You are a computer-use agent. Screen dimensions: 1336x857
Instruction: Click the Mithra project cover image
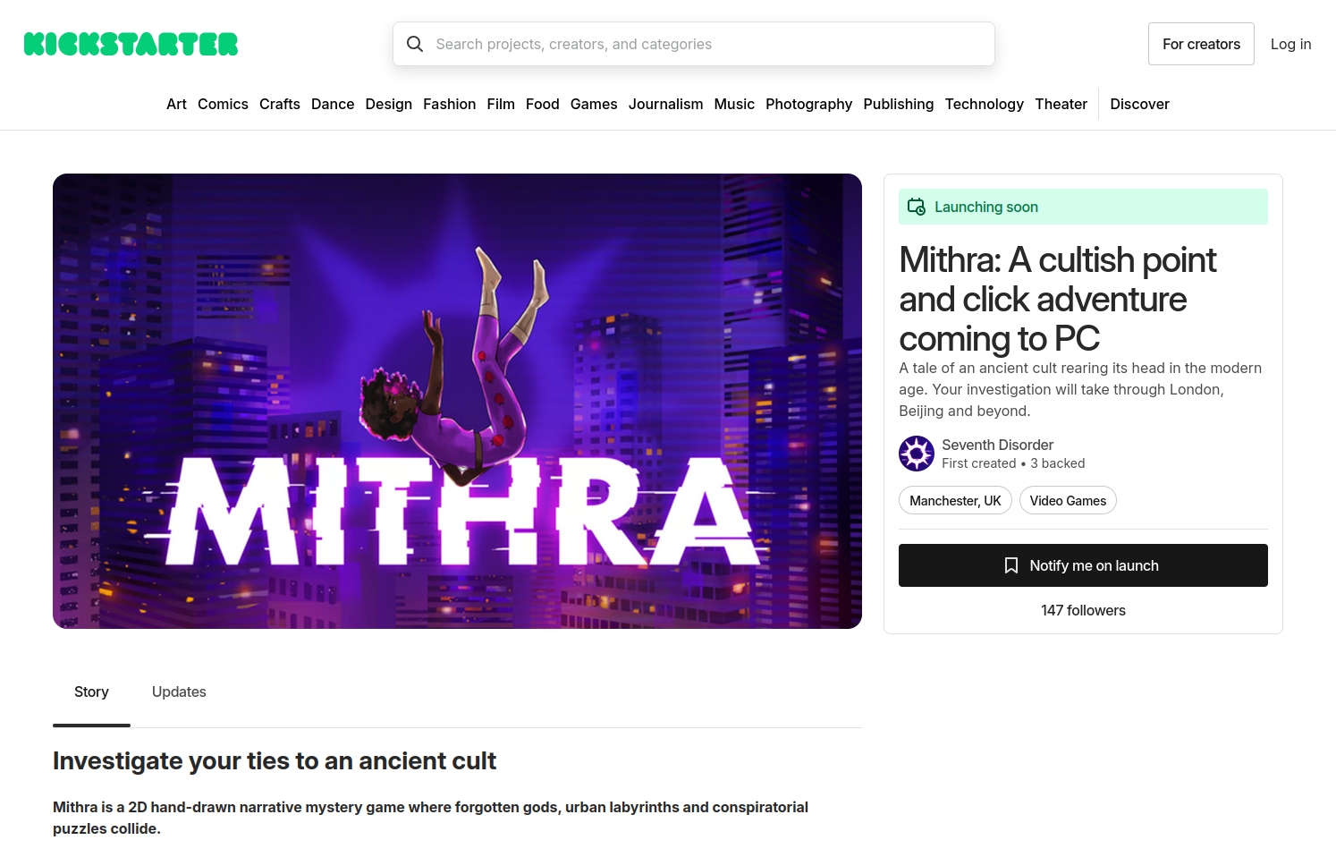coord(457,401)
